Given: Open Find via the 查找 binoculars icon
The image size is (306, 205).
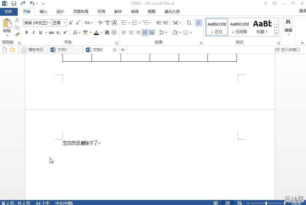Looking at the screenshot, I should tap(288, 21).
